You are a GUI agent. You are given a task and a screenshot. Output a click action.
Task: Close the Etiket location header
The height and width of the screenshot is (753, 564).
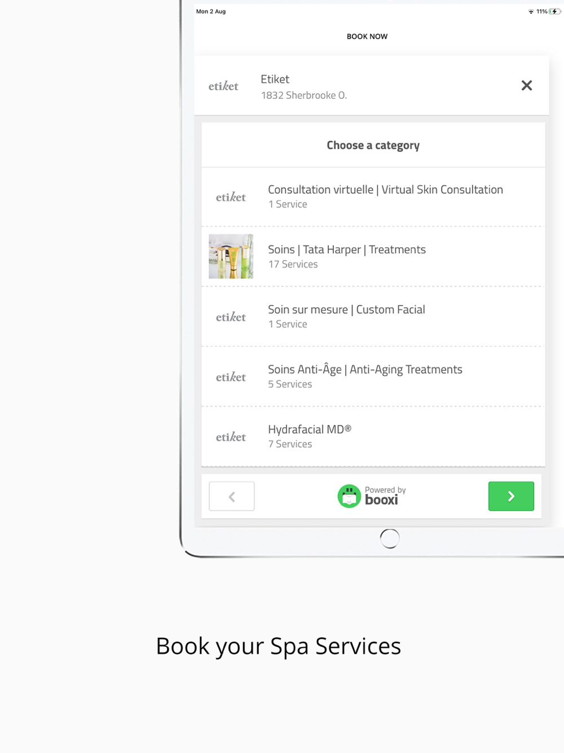click(x=526, y=85)
